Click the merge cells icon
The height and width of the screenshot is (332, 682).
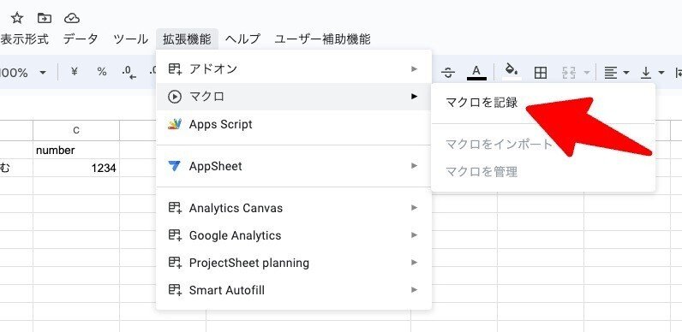[x=569, y=73]
